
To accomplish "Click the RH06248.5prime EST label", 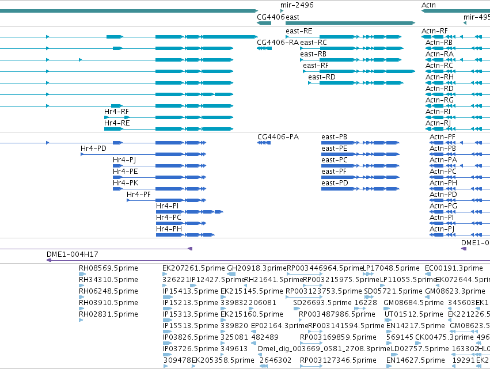I will point(108,291).
